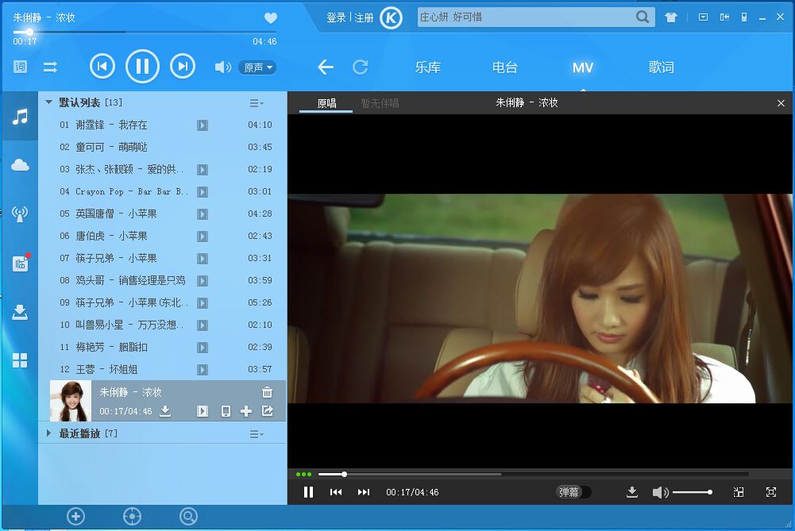Open local music note sidebar icon

pos(21,117)
